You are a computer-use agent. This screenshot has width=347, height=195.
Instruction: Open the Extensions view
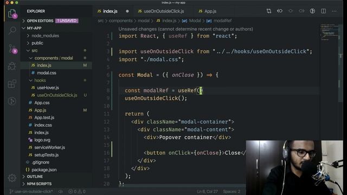12,84
